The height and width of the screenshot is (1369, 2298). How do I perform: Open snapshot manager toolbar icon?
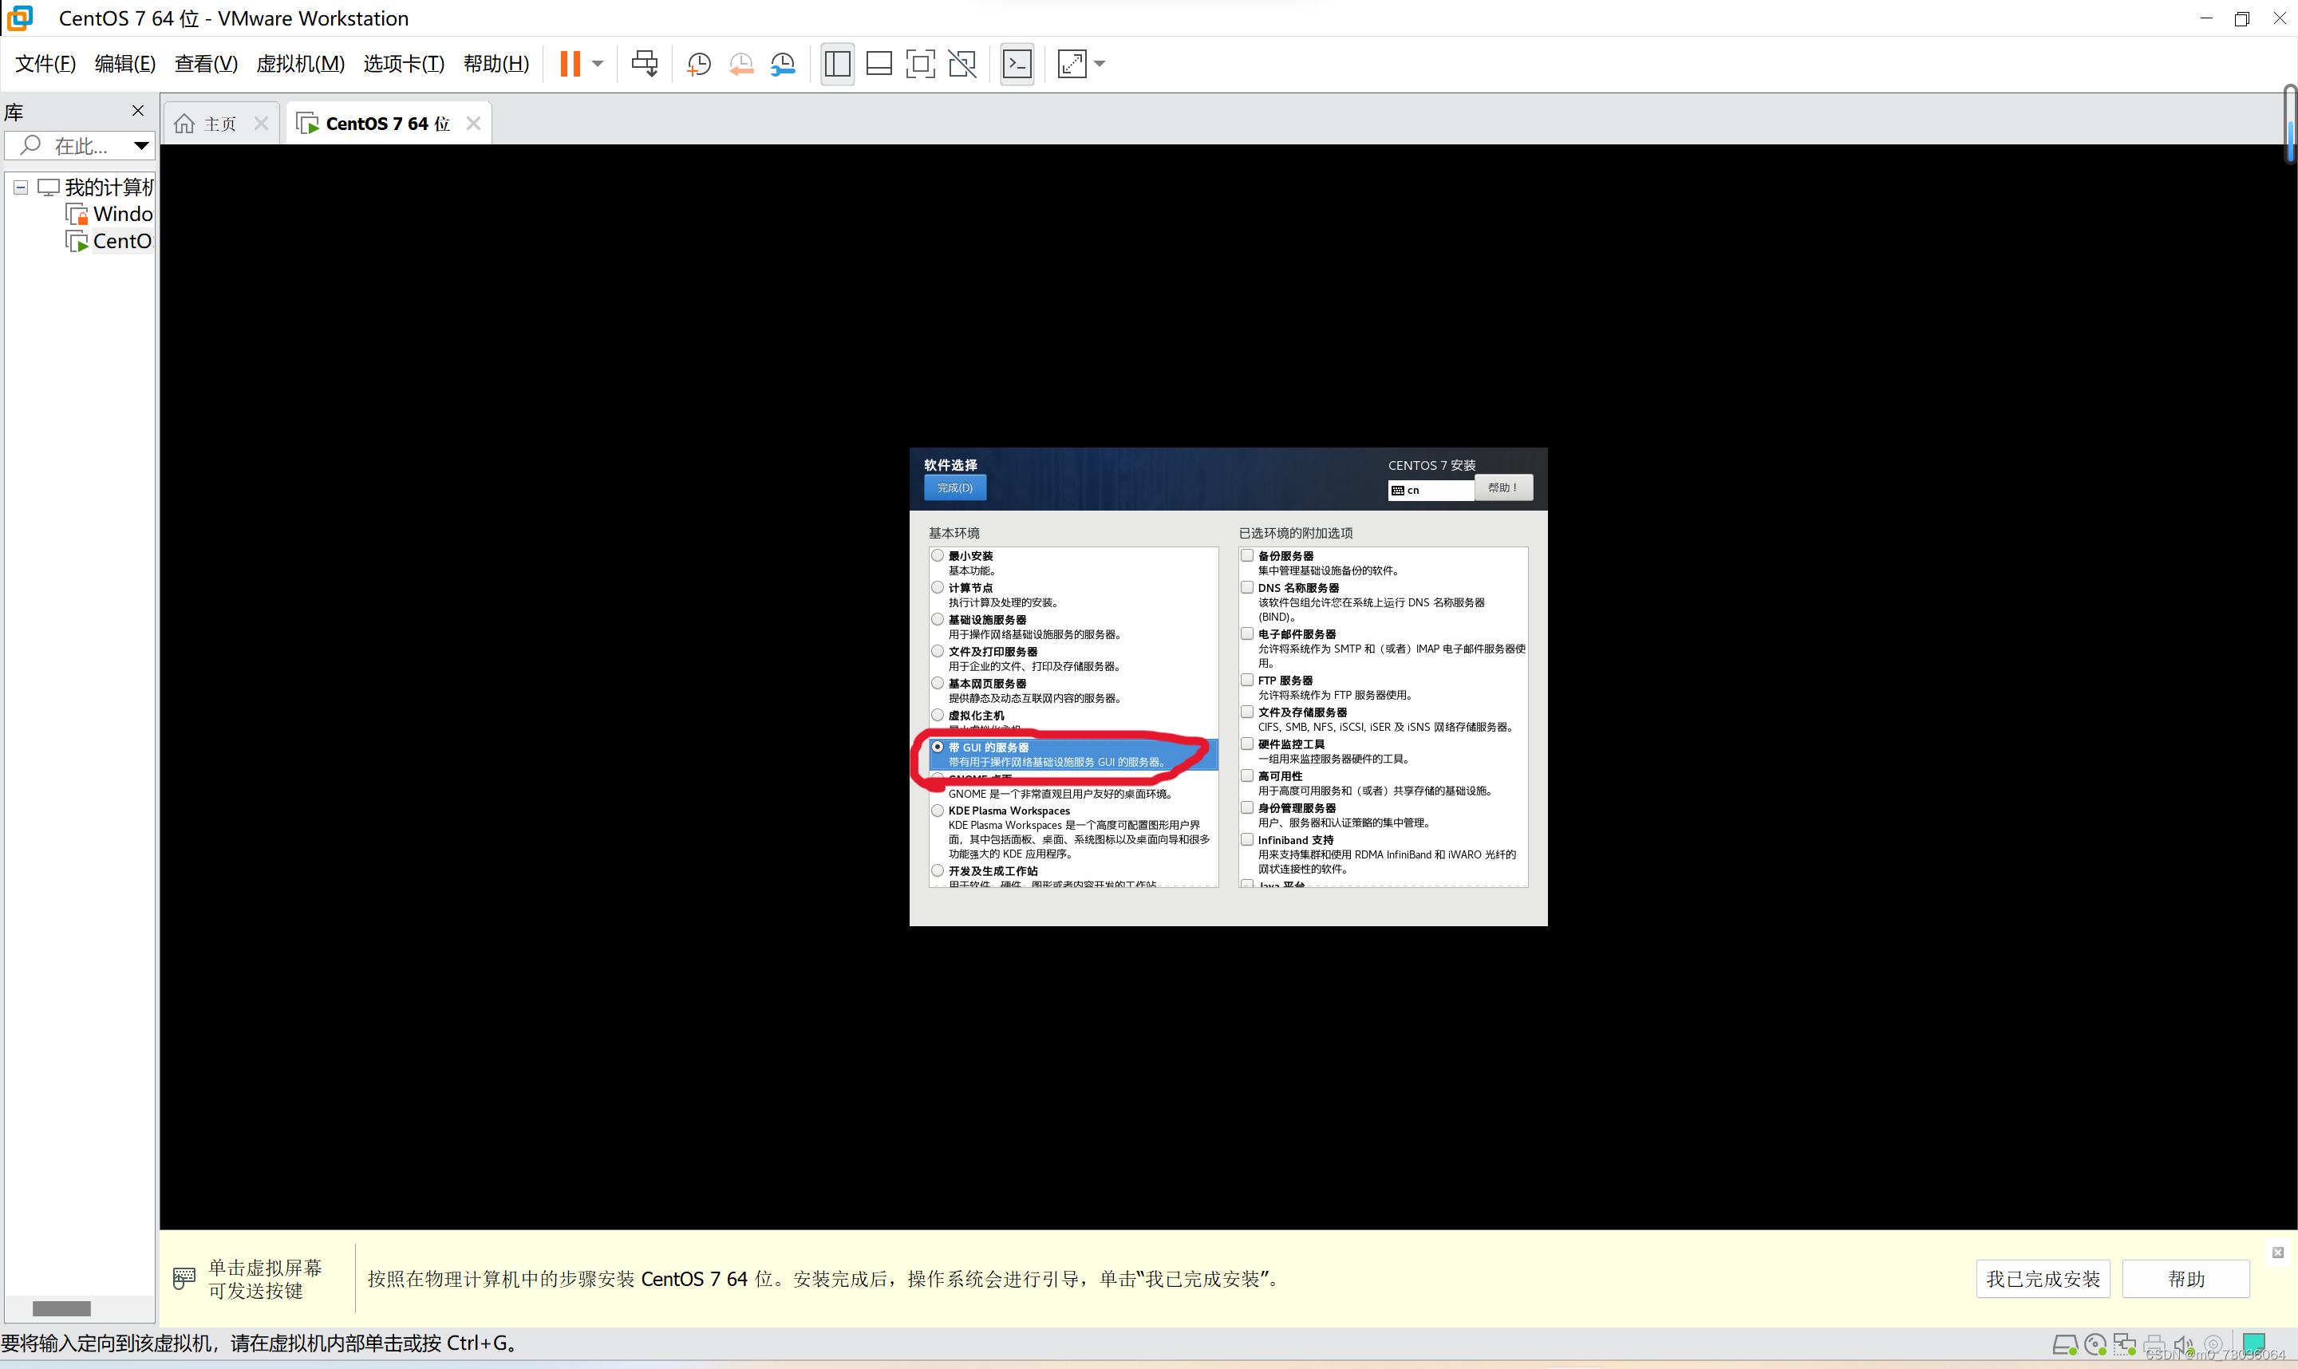point(782,64)
